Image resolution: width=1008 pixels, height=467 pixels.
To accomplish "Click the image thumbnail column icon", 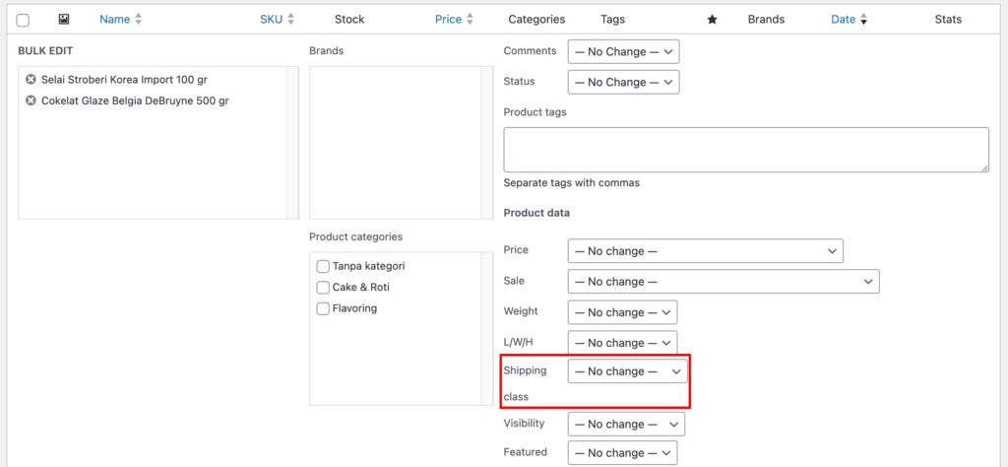I will (64, 20).
